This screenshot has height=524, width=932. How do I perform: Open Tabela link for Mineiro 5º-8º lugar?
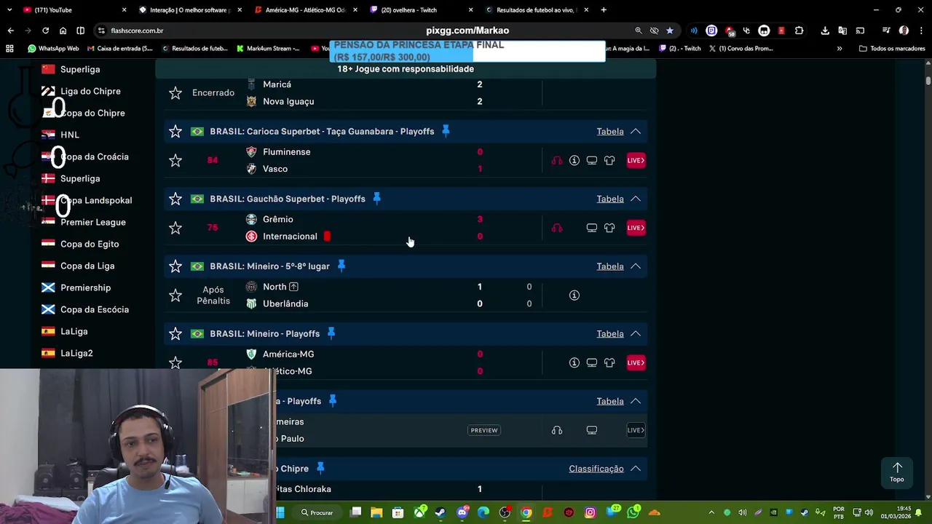tap(610, 266)
